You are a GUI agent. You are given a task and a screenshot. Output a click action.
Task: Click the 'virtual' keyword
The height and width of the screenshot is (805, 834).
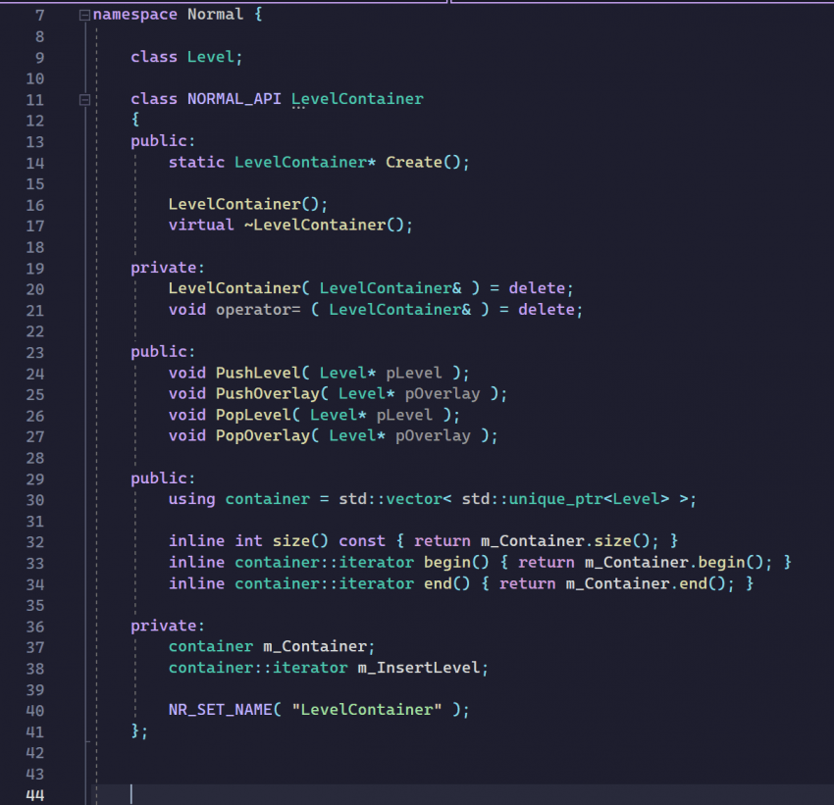201,225
